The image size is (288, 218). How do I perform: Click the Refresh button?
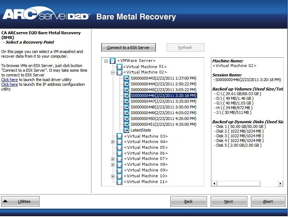185,48
